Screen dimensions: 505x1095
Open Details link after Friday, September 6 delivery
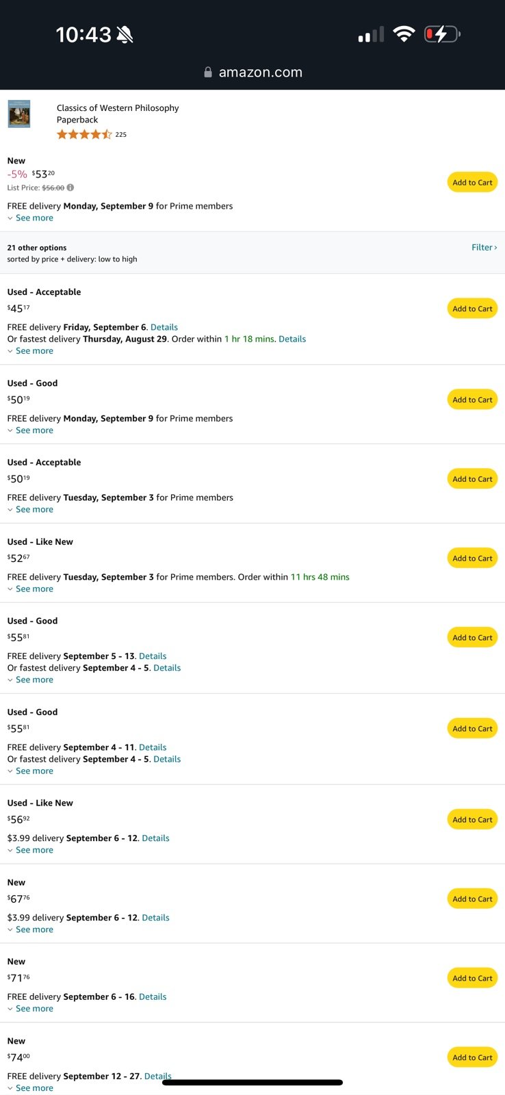(164, 327)
